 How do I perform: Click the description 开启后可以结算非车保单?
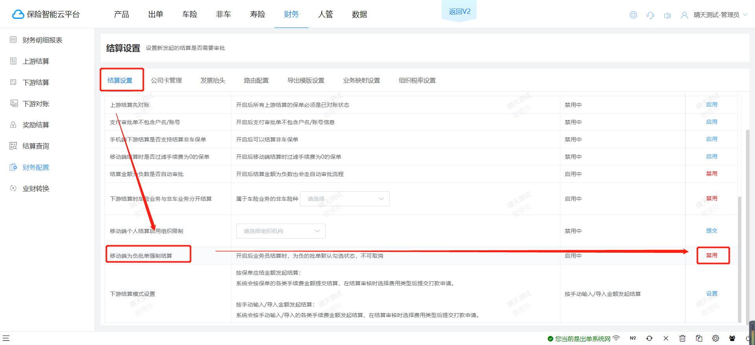coord(267,139)
